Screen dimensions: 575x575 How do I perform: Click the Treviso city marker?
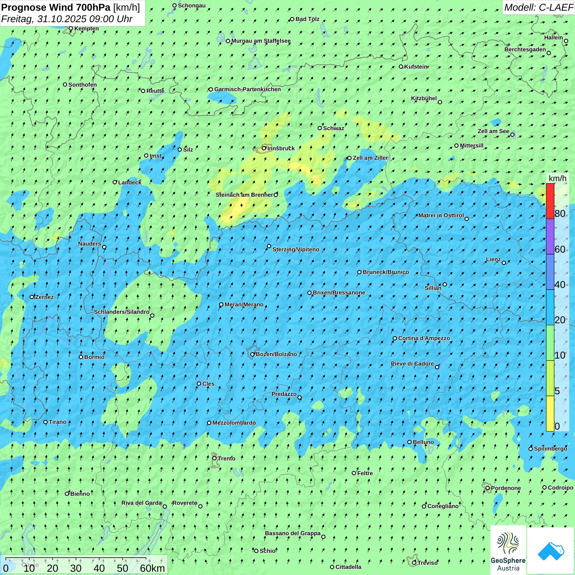414,563
